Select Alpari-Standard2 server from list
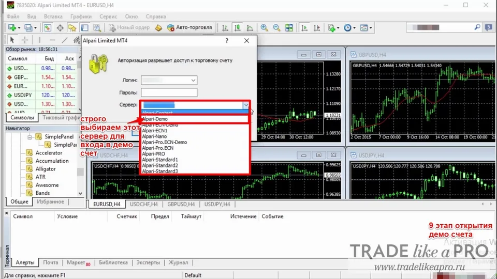497x279 pixels. click(x=194, y=165)
